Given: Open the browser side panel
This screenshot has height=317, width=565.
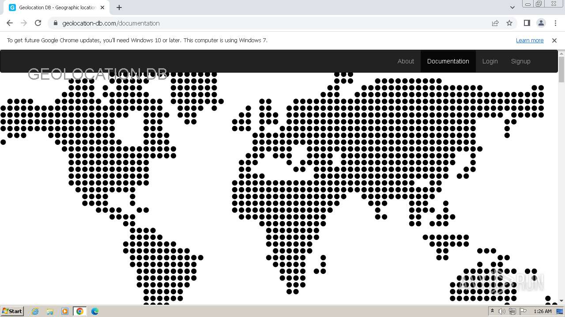Looking at the screenshot, I should click(x=527, y=23).
